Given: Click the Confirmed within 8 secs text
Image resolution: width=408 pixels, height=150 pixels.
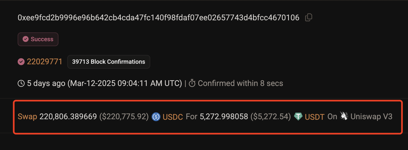Looking at the screenshot, I should coord(240,83).
